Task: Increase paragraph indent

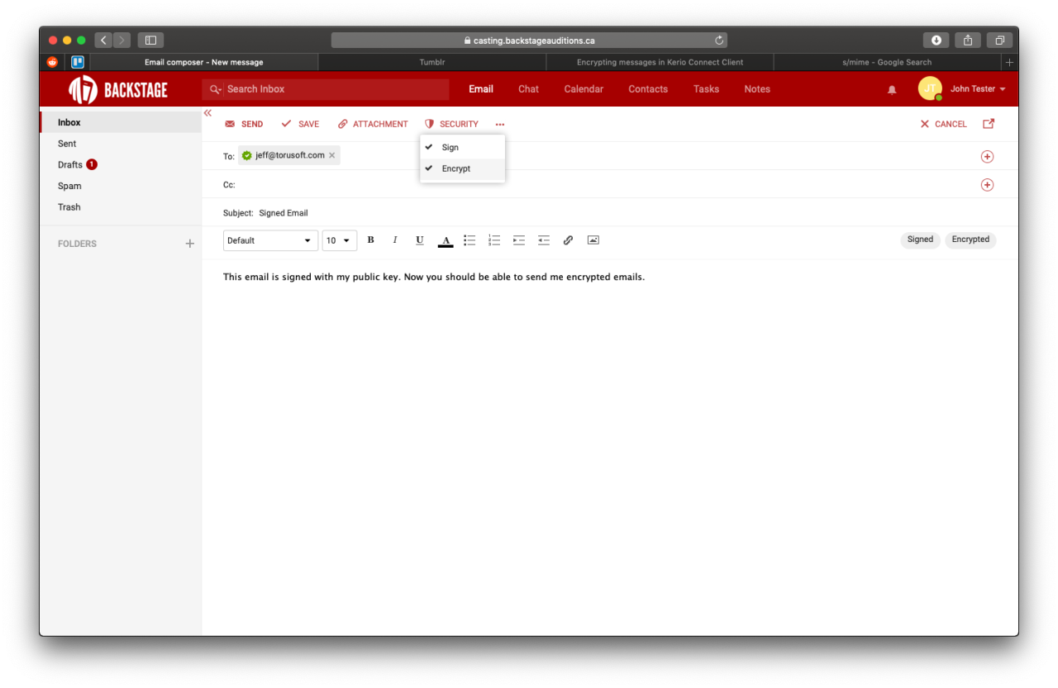Action: point(519,240)
